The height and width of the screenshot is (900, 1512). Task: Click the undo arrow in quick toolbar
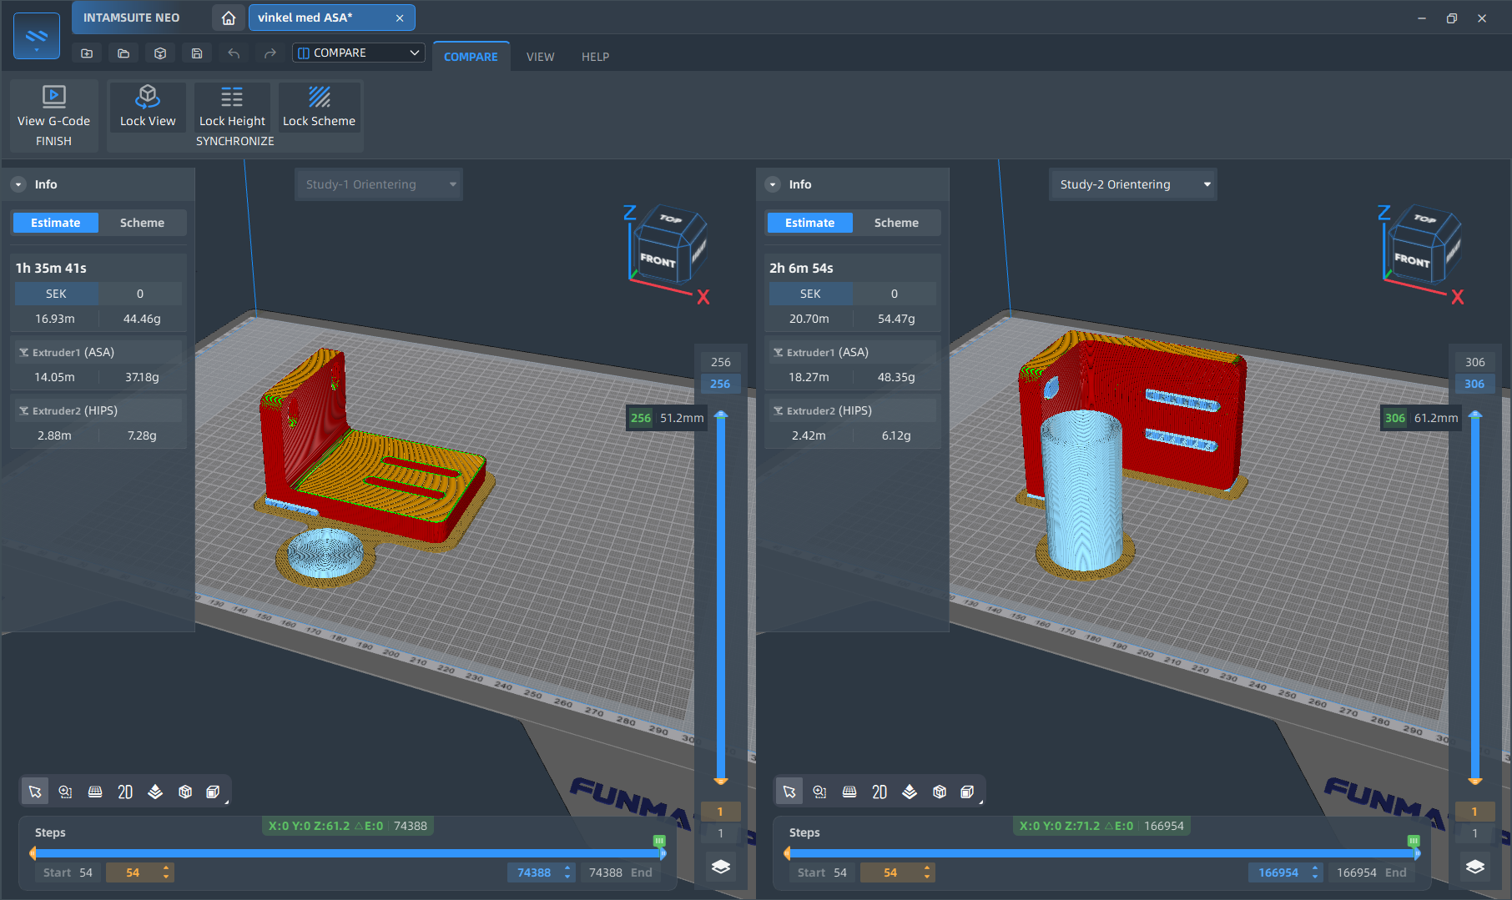pos(234,53)
